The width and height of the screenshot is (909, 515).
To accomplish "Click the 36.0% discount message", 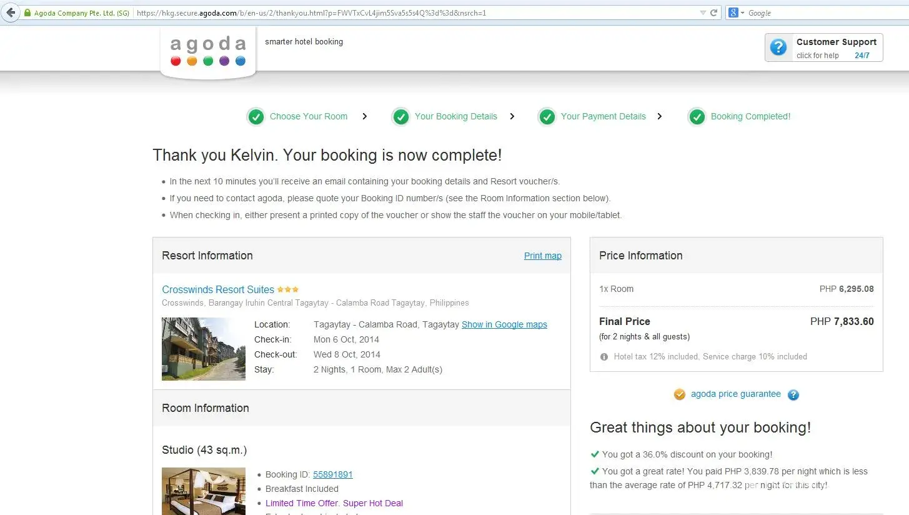I will coord(687,454).
